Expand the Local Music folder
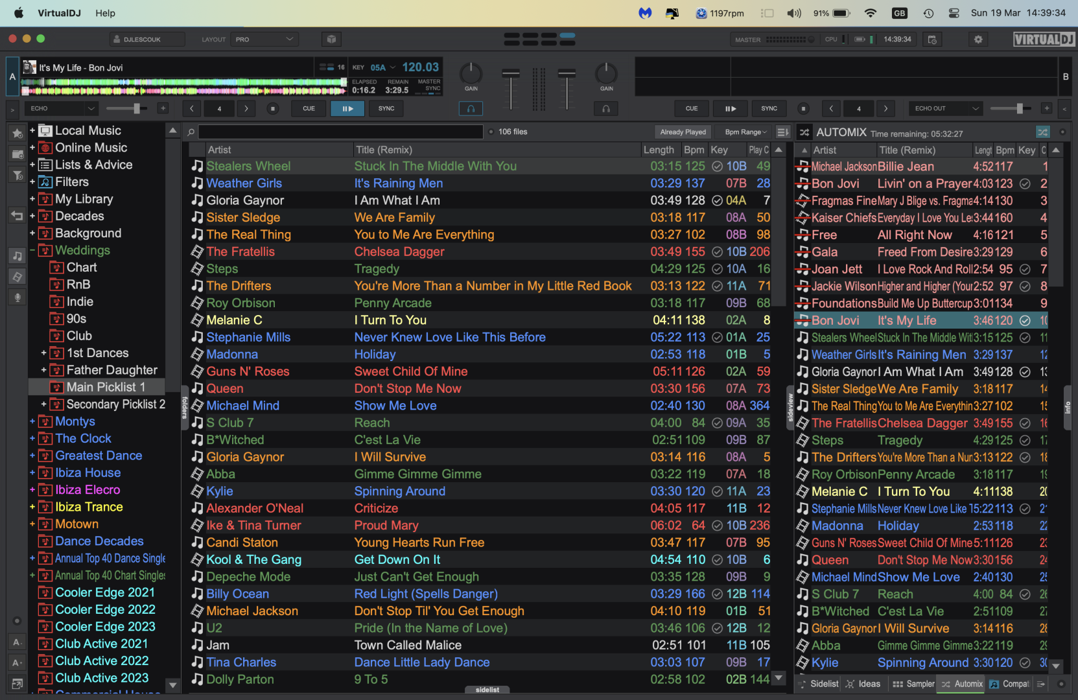Viewport: 1078px width, 700px height. 32,130
